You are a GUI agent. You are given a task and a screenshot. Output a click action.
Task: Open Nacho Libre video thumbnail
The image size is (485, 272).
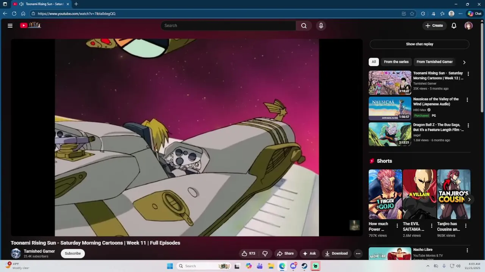(x=390, y=253)
